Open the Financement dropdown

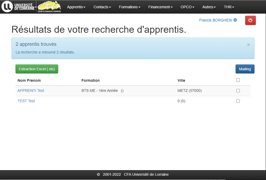[x=160, y=7]
